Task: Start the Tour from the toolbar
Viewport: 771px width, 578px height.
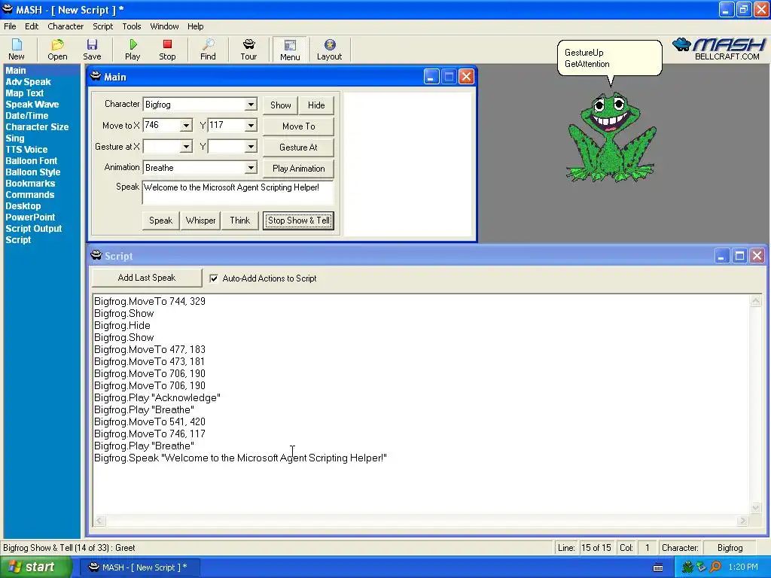Action: (248, 50)
